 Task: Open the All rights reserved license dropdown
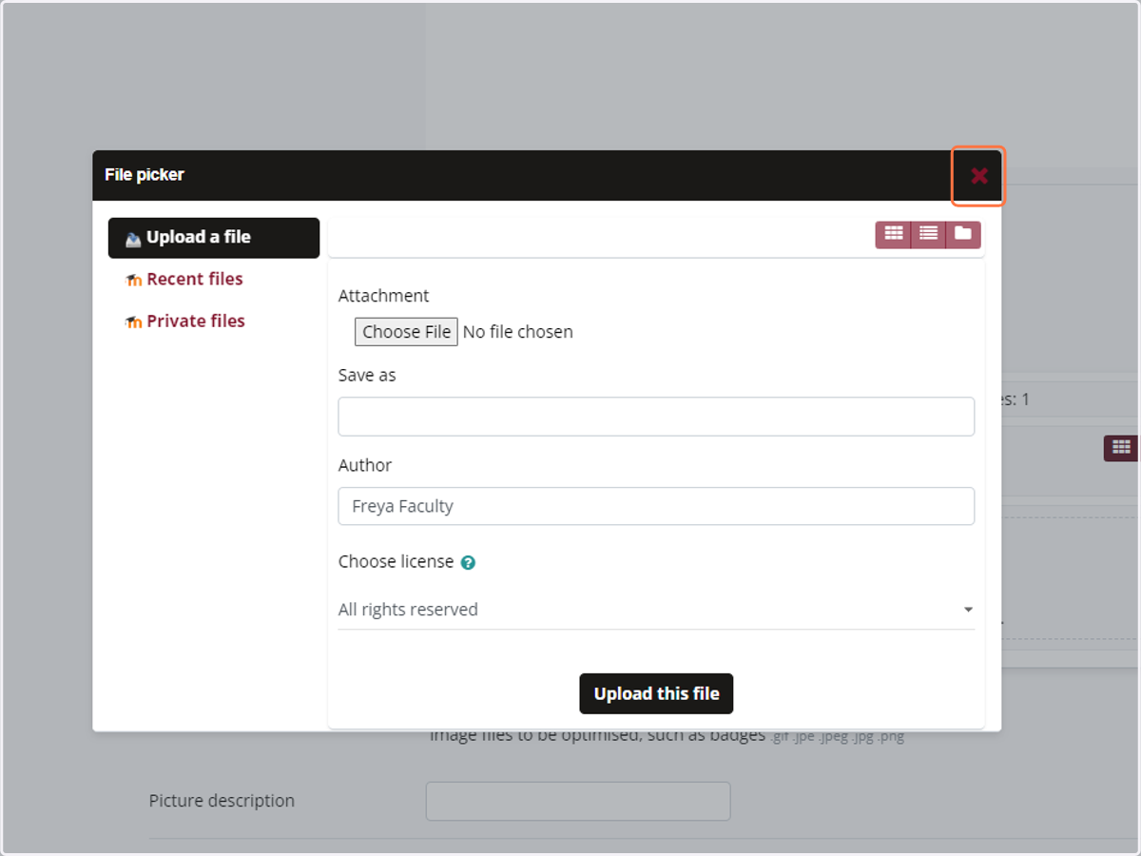(656, 610)
